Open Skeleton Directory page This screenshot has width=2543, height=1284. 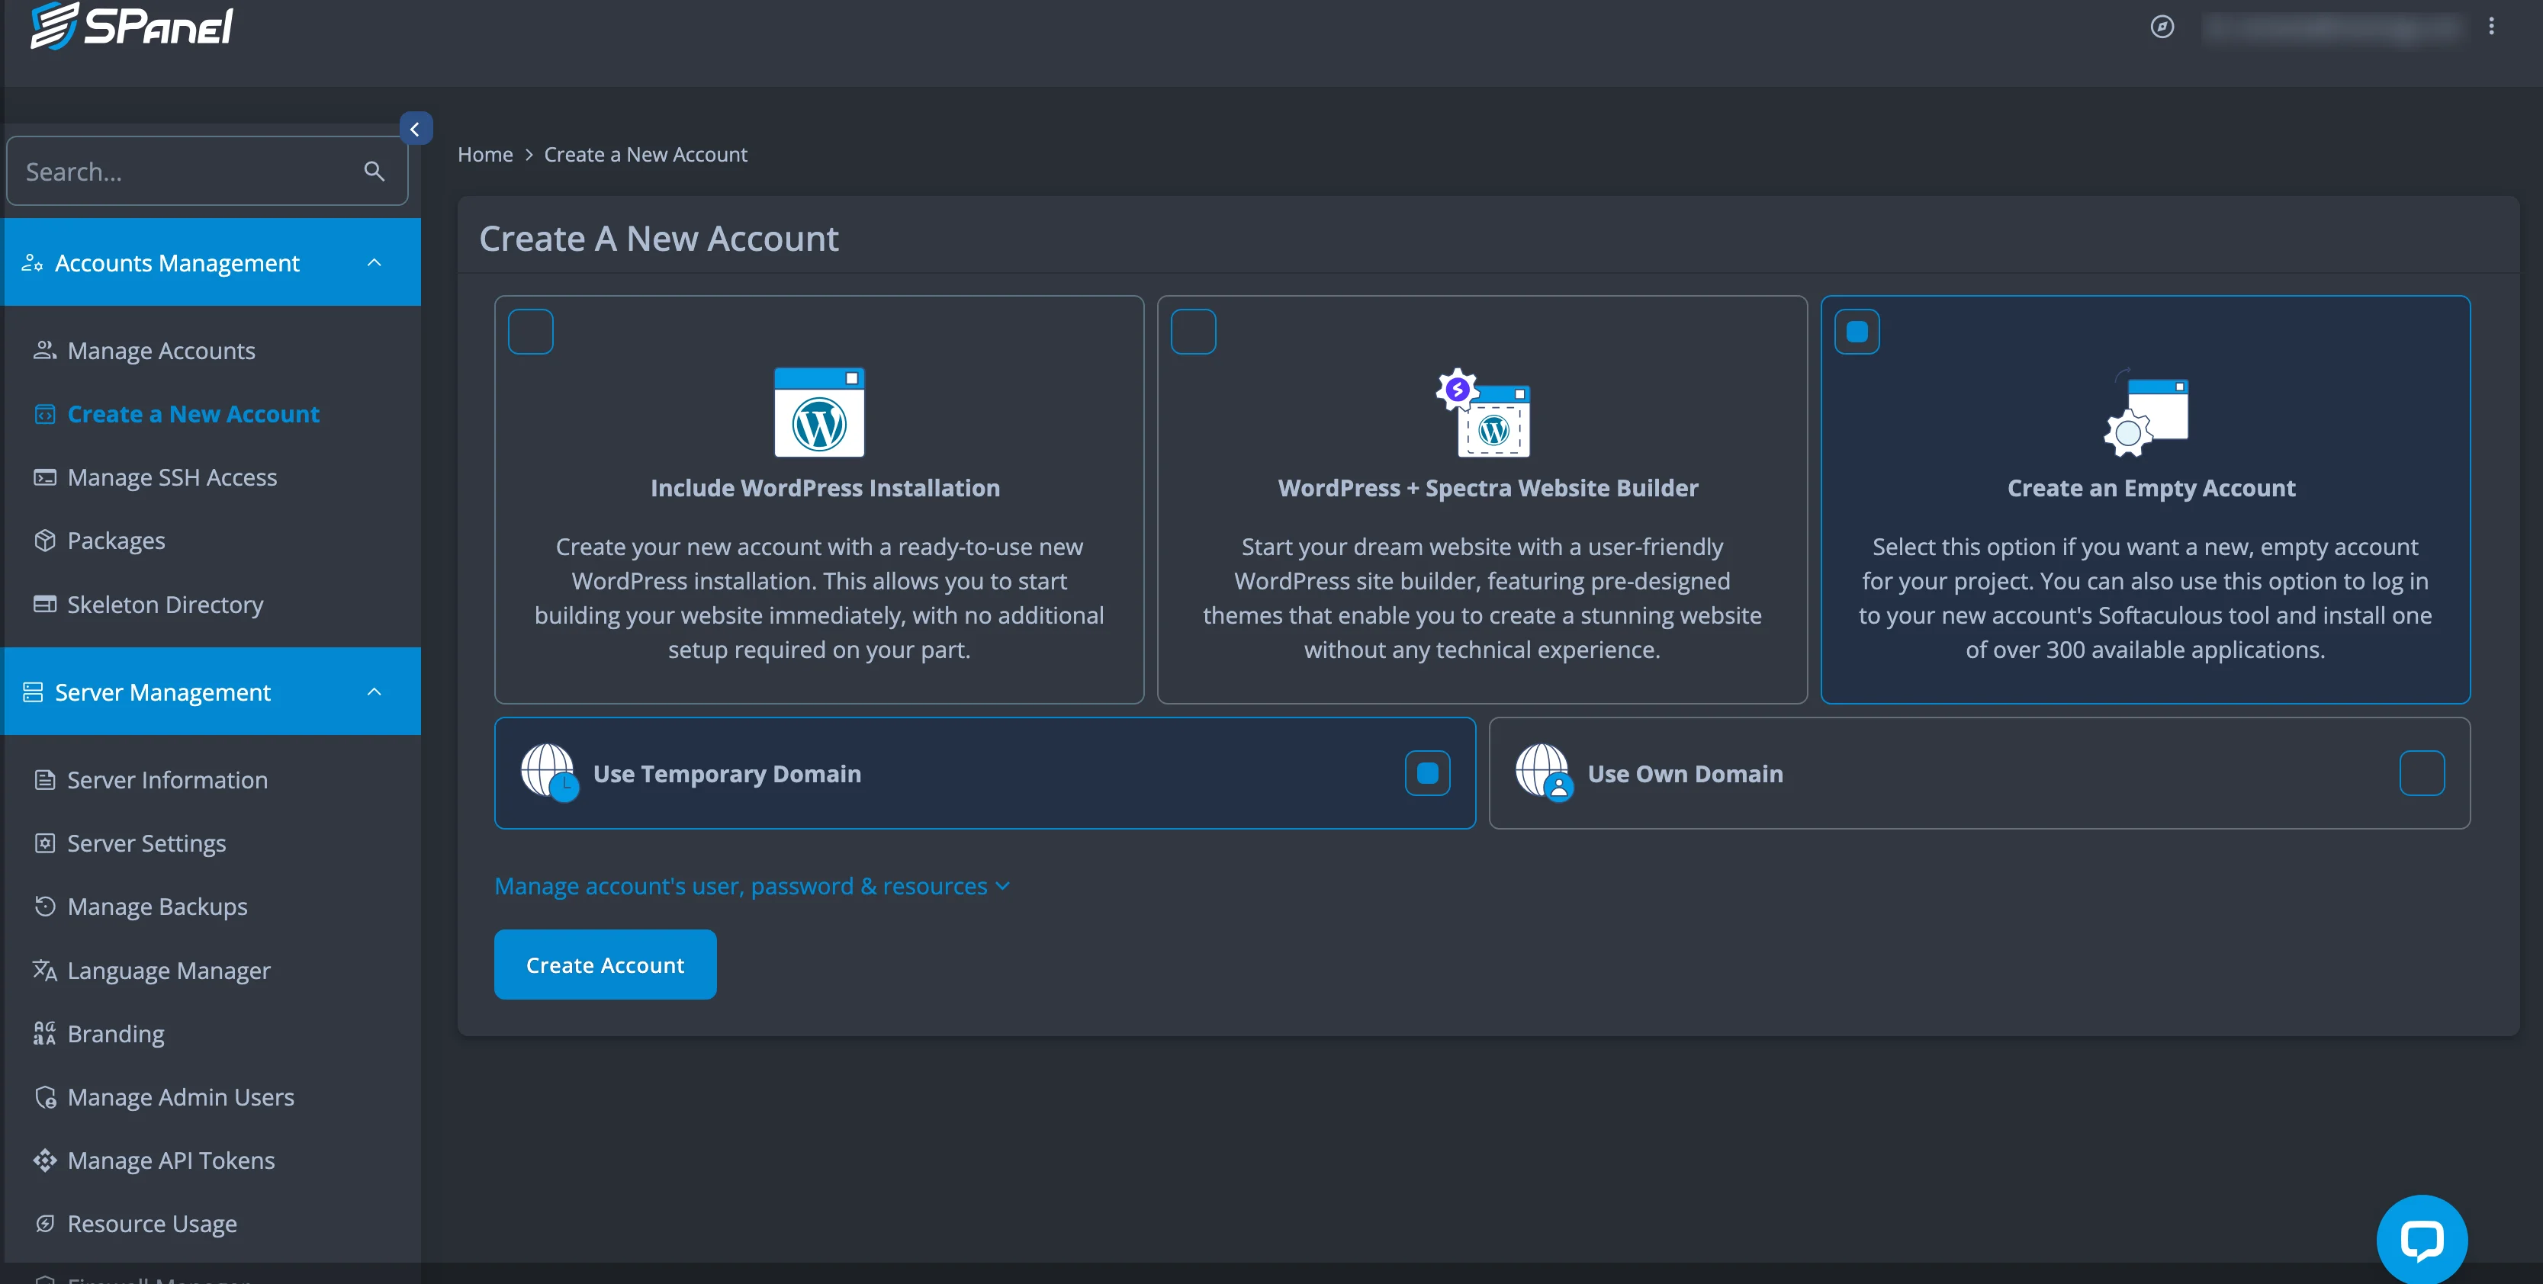click(x=165, y=604)
